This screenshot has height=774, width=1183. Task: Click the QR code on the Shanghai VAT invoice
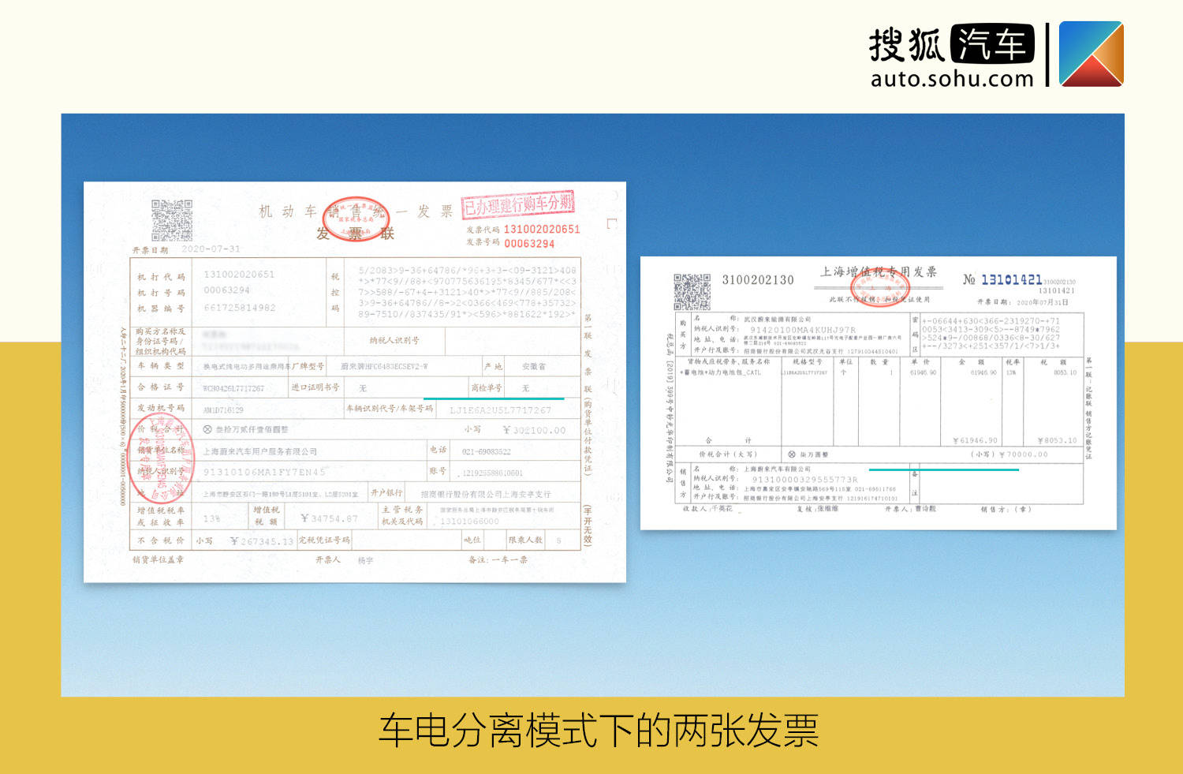pos(692,292)
